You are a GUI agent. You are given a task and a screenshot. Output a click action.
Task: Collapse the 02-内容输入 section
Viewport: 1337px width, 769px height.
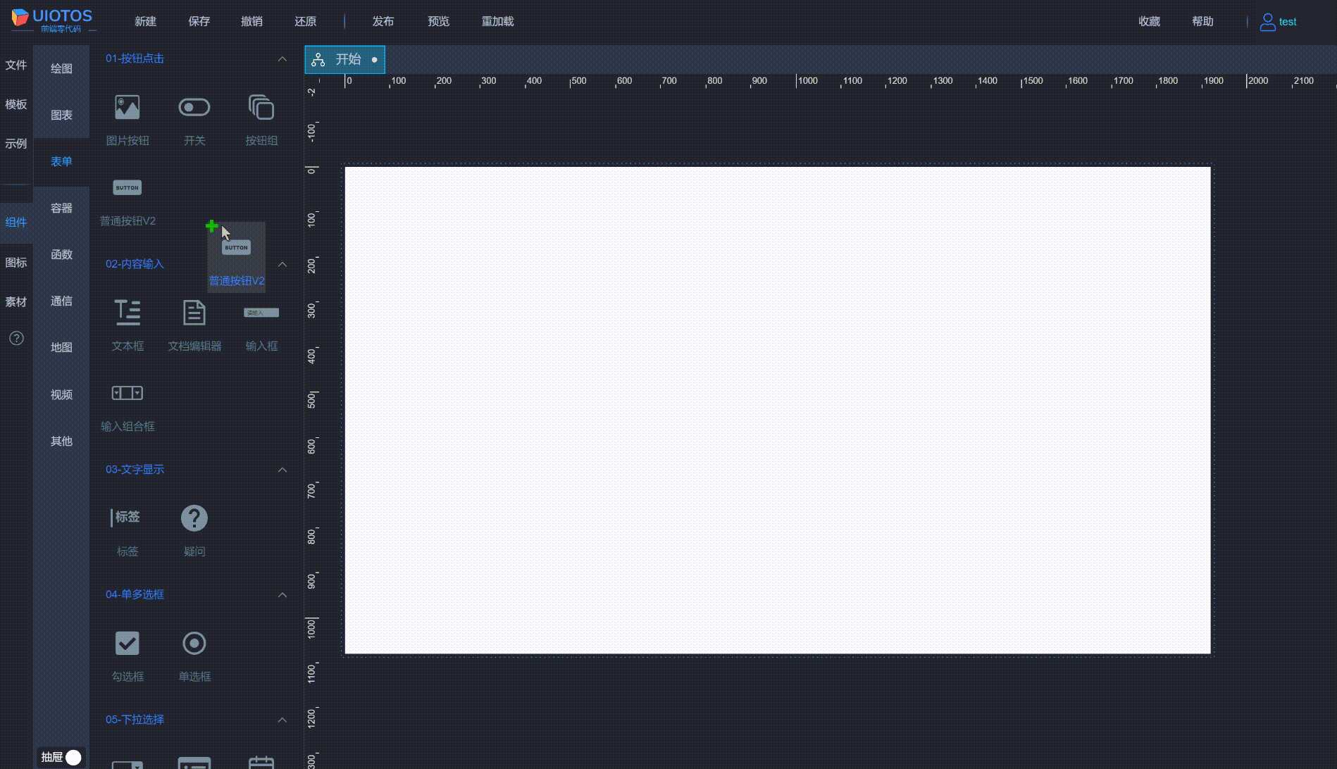282,264
